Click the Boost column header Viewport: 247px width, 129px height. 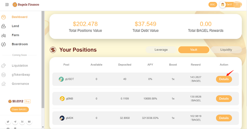[173, 64]
